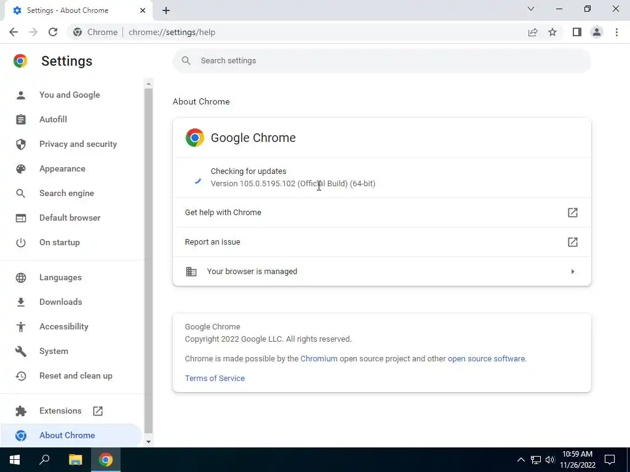Click the power icon beside On startup
The image size is (630, 472).
(x=21, y=242)
